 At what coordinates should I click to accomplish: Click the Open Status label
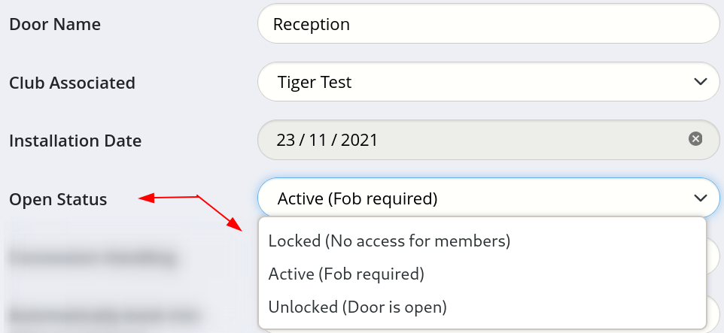58,199
